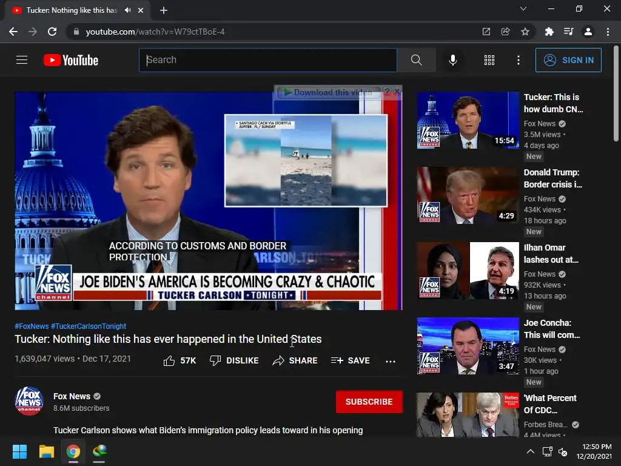Viewport: 621px width, 466px height.
Task: Click the SIGN IN button
Action: (568, 60)
